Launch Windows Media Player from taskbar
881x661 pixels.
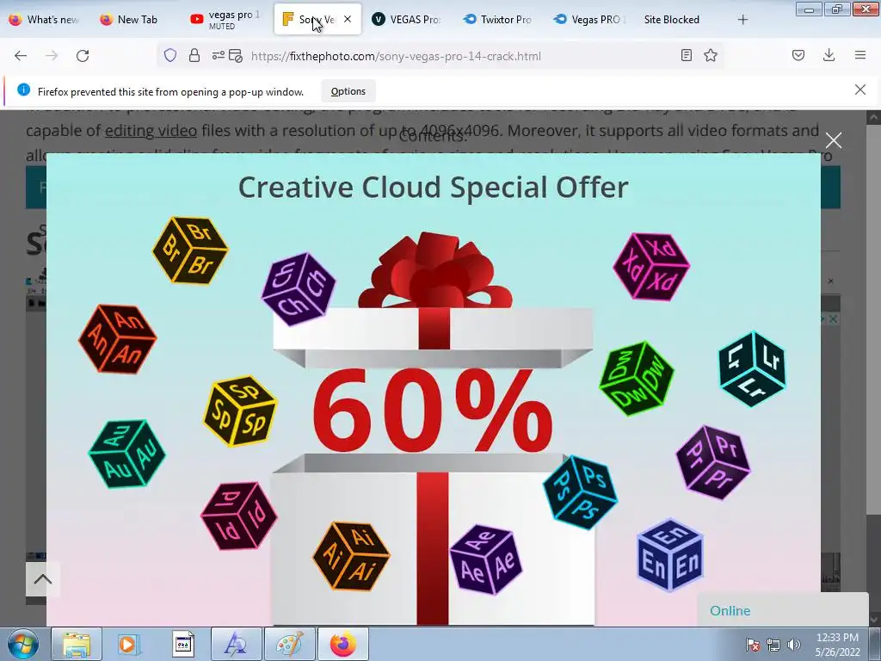coord(127,644)
